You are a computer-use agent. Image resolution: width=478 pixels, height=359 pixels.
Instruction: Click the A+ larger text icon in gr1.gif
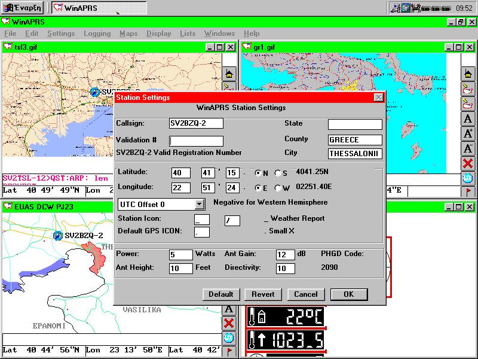(468, 133)
